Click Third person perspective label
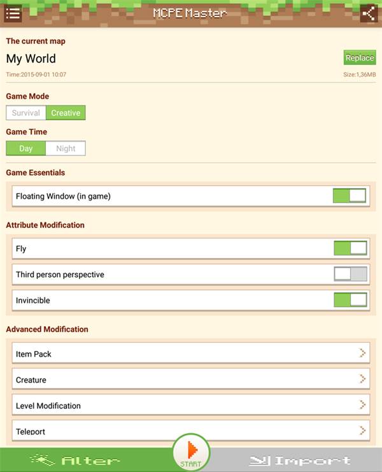 tap(60, 275)
